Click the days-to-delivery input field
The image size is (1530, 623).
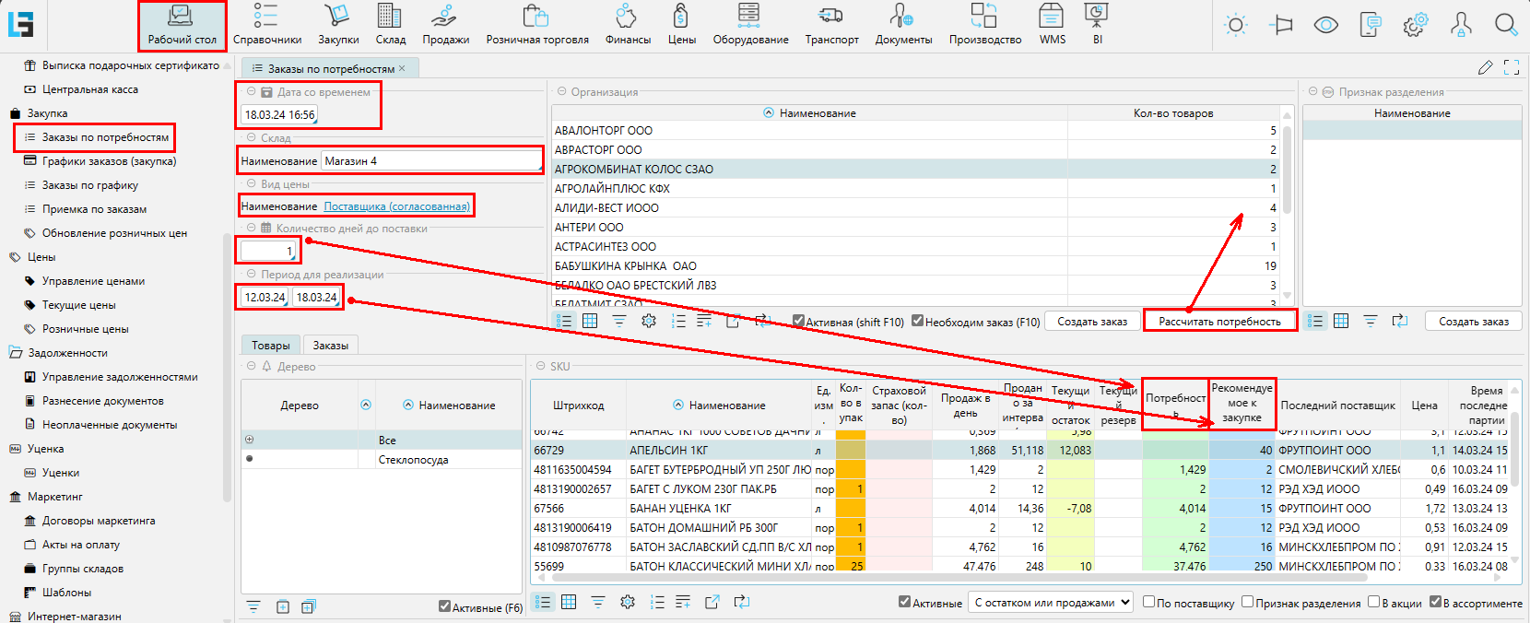tap(267, 251)
